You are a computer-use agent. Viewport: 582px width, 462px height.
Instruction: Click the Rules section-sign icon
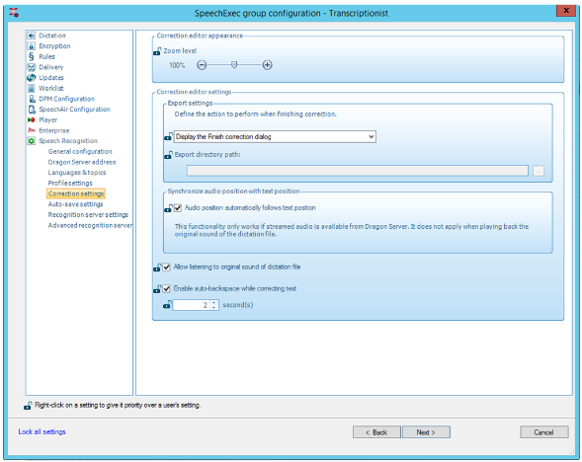[x=32, y=56]
